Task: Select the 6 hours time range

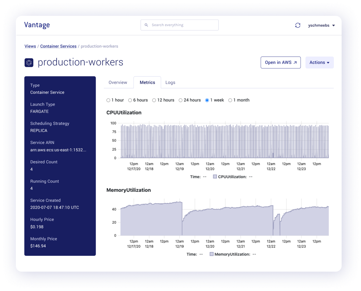Action: coord(130,100)
